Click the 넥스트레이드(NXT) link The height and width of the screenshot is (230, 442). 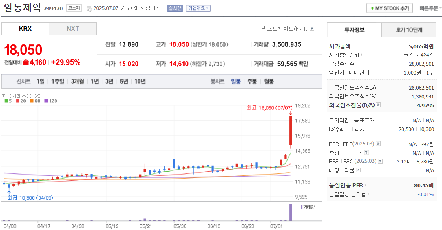[285, 28]
